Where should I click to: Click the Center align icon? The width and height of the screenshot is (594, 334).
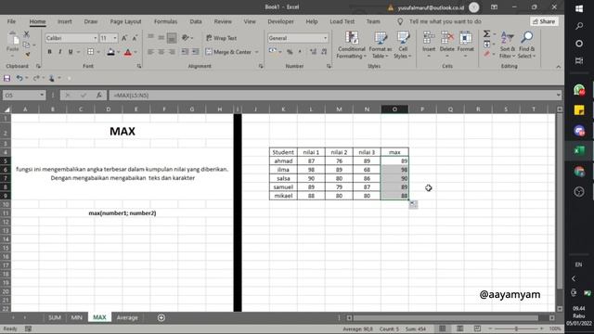(161, 52)
